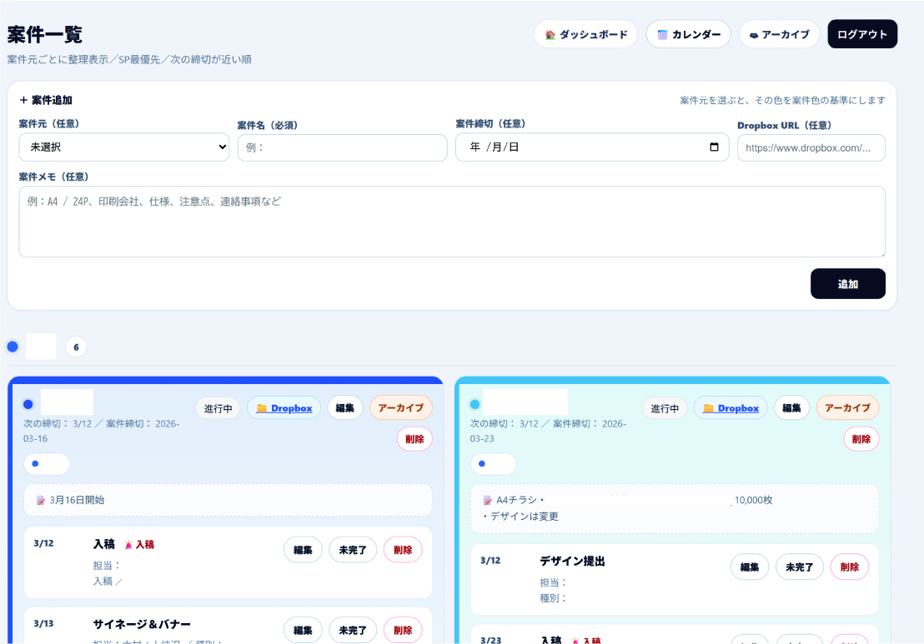
Task: Open the カレンダー view
Action: [x=688, y=34]
